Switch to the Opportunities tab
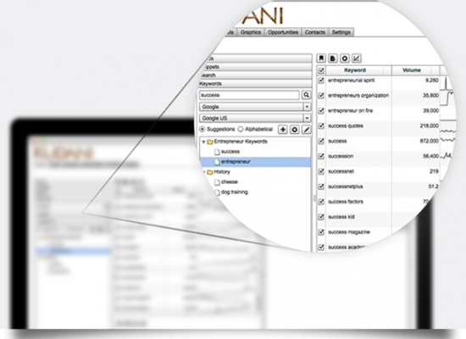466x339 pixels. point(283,32)
